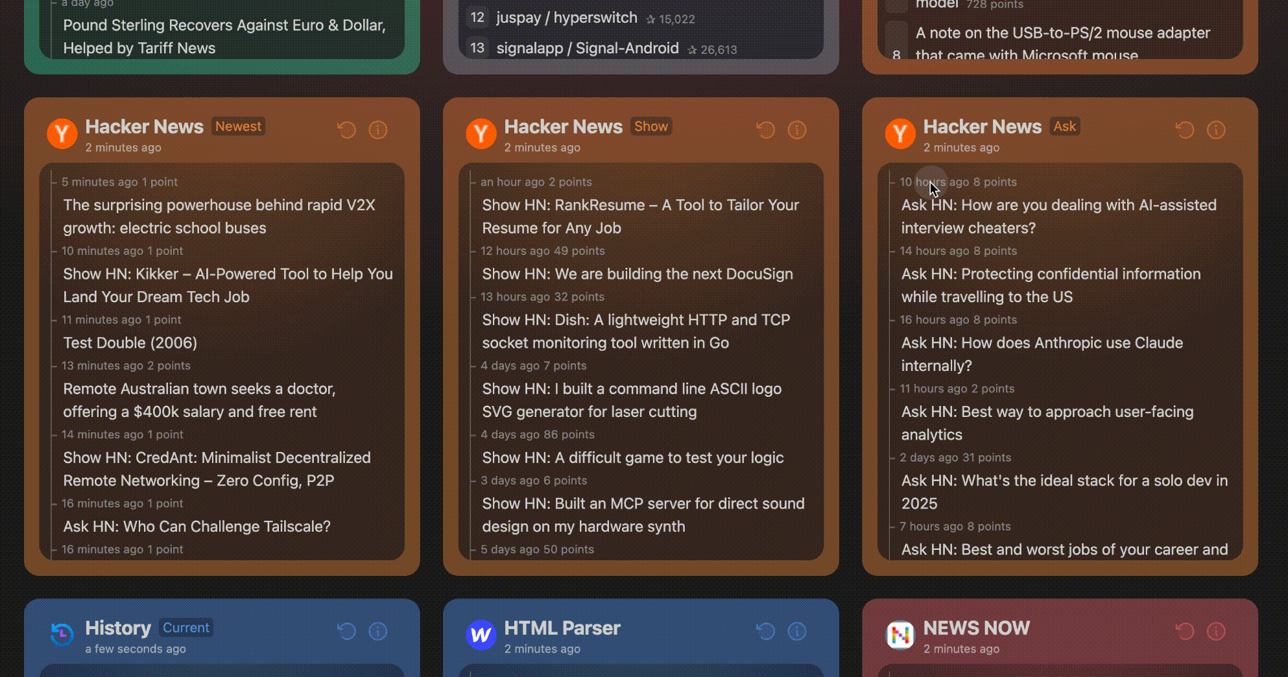Screen dimensions: 1288x677
Task: Open info icon on HTML Parser card
Action: [797, 632]
